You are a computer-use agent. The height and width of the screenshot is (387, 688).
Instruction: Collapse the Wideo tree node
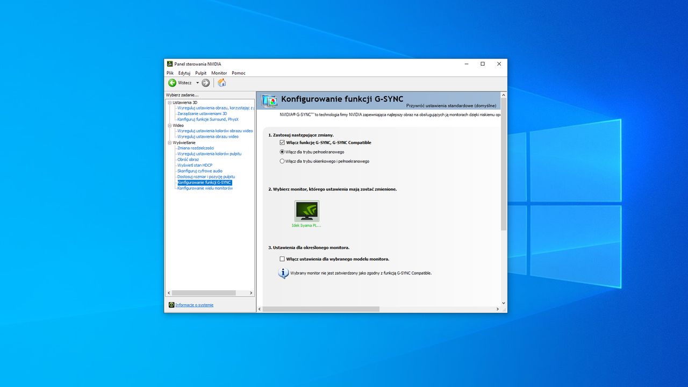[169, 125]
